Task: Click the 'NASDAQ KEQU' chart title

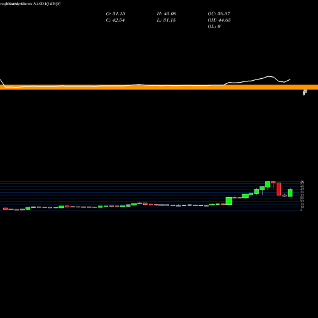Action: (47, 4)
